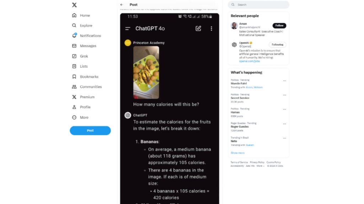This screenshot has height=204, width=364.
Task: Open the ChatGPT hamburger menu icon
Action: [x=128, y=28]
